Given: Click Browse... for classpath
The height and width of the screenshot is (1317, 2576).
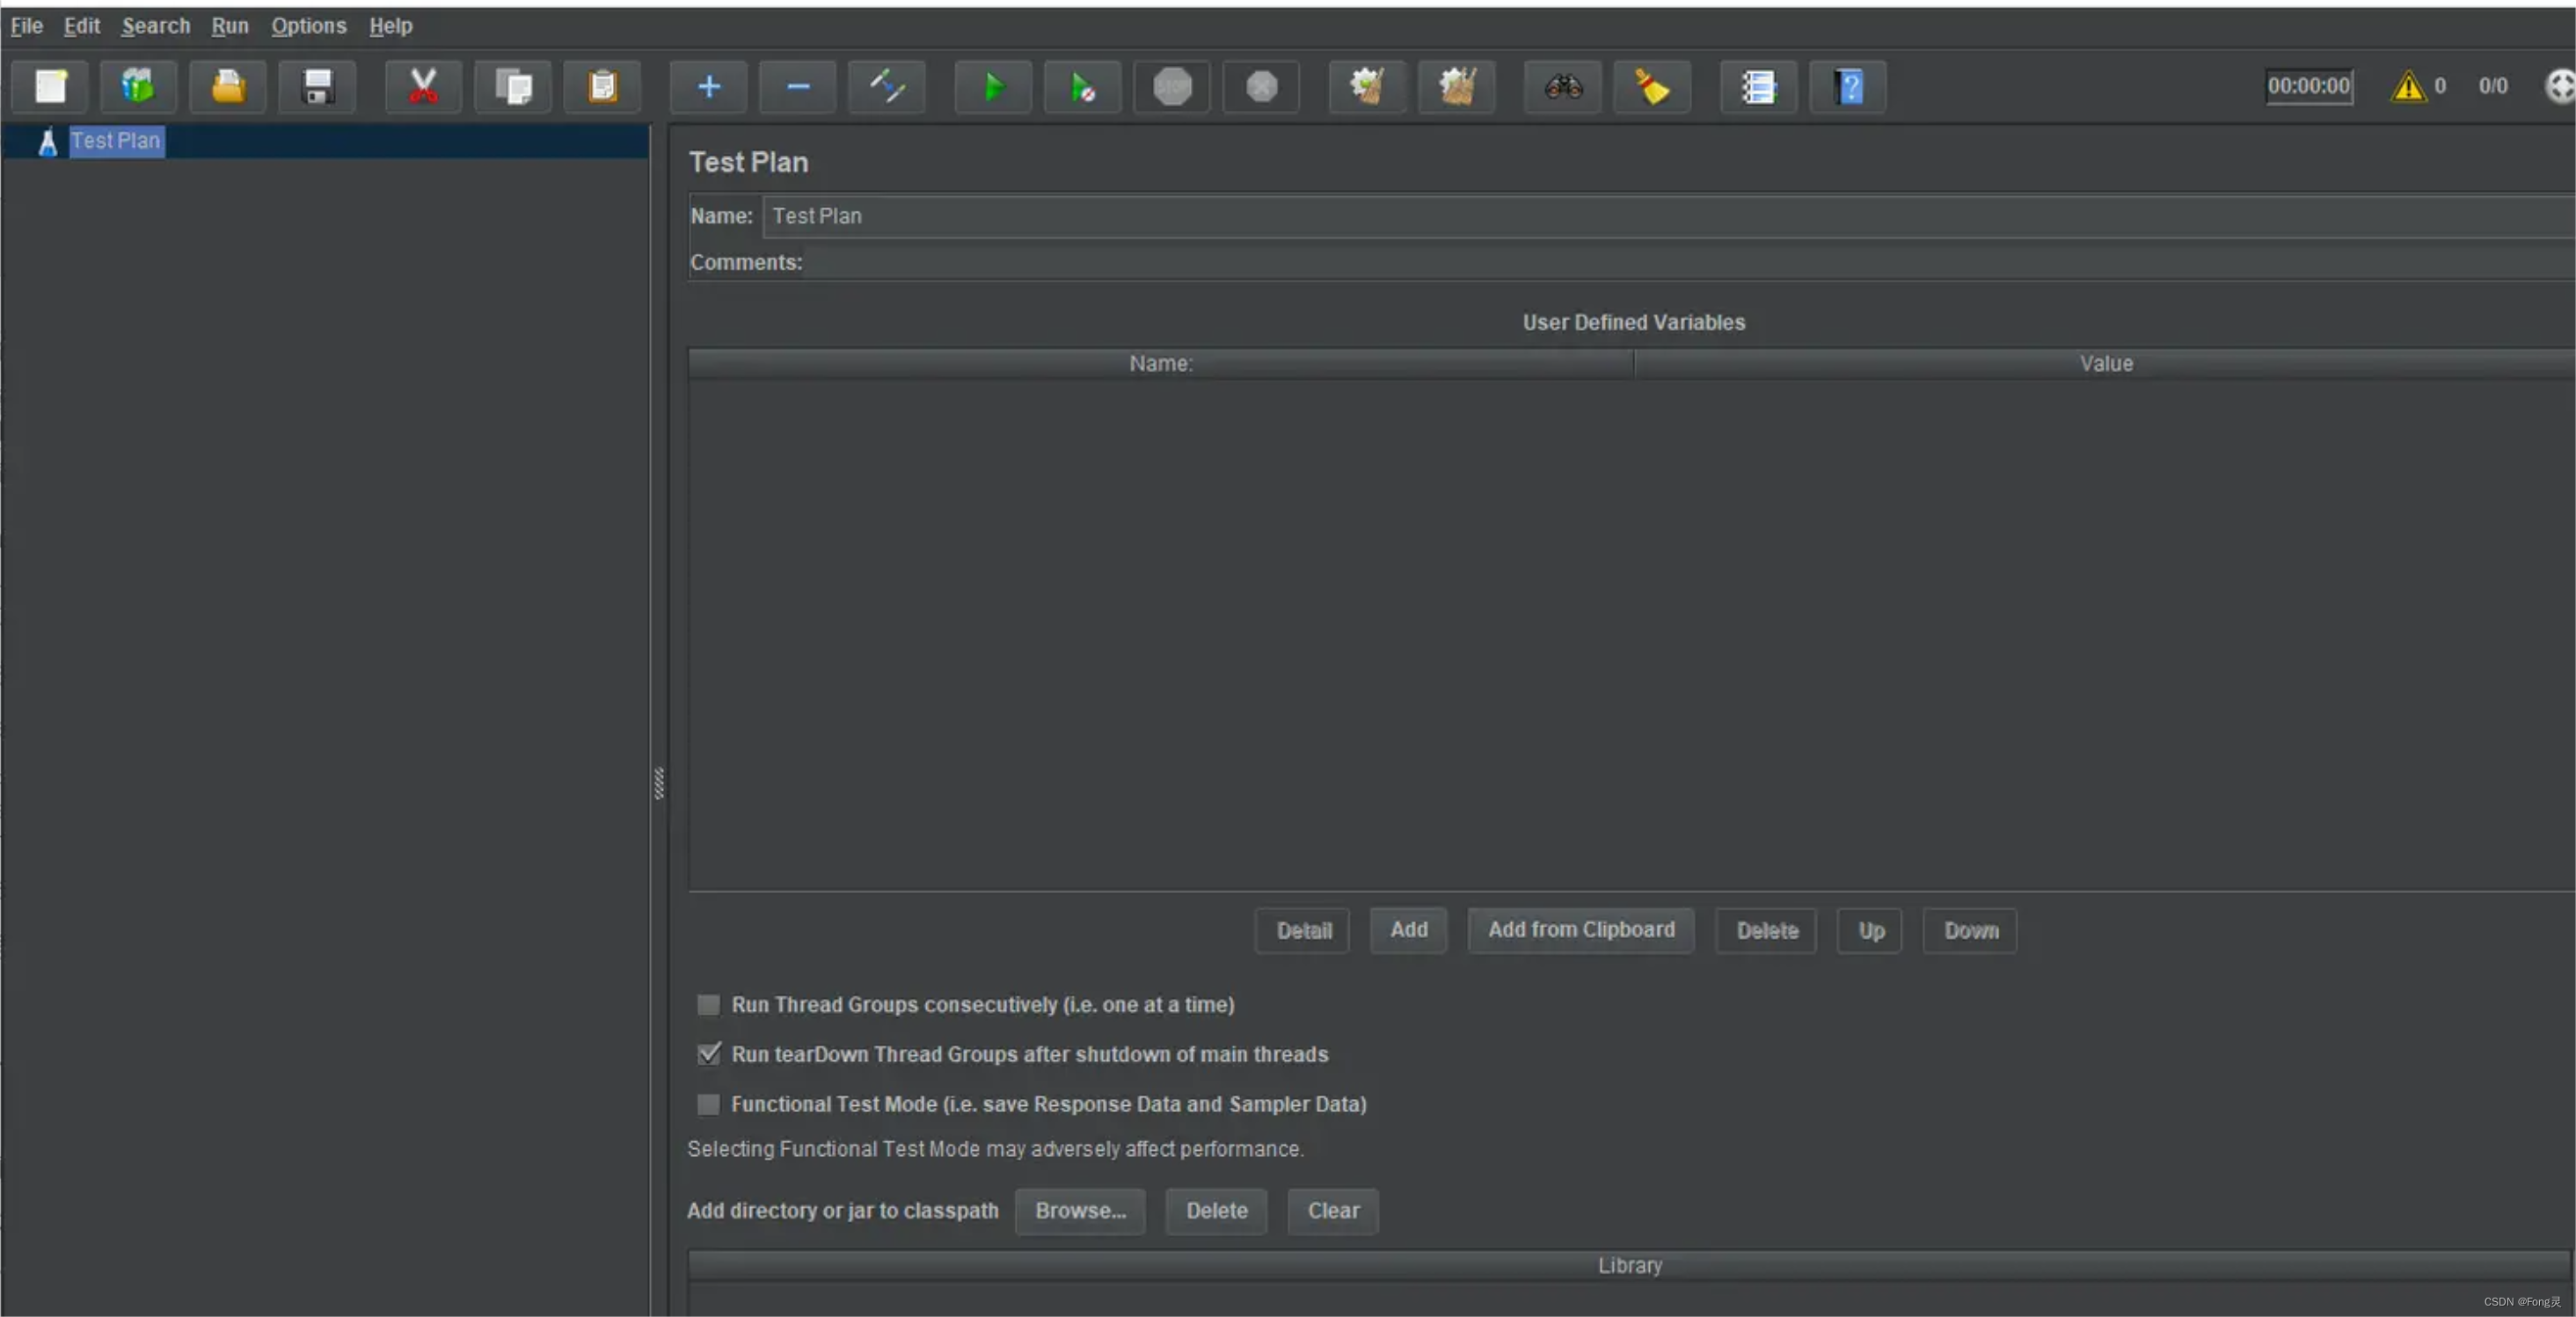Looking at the screenshot, I should 1080,1211.
